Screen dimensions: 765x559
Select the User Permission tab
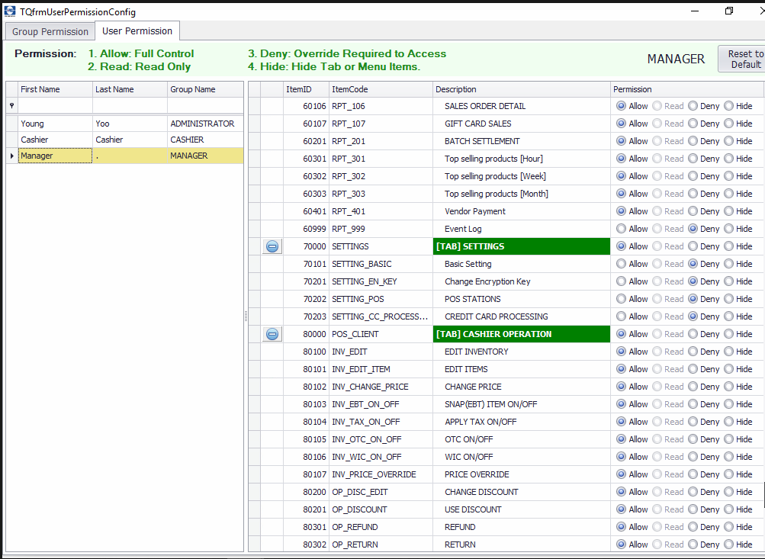click(x=137, y=31)
